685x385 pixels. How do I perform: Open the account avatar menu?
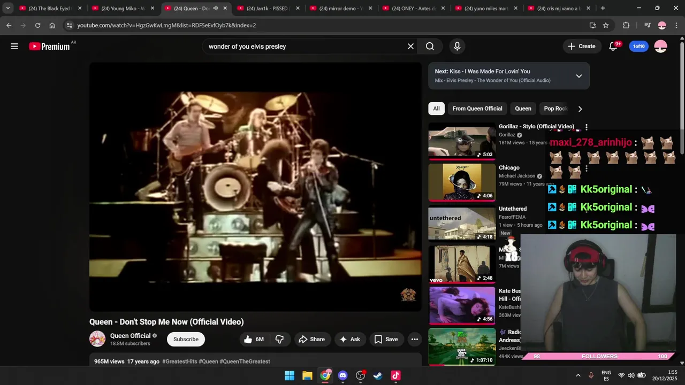661,47
